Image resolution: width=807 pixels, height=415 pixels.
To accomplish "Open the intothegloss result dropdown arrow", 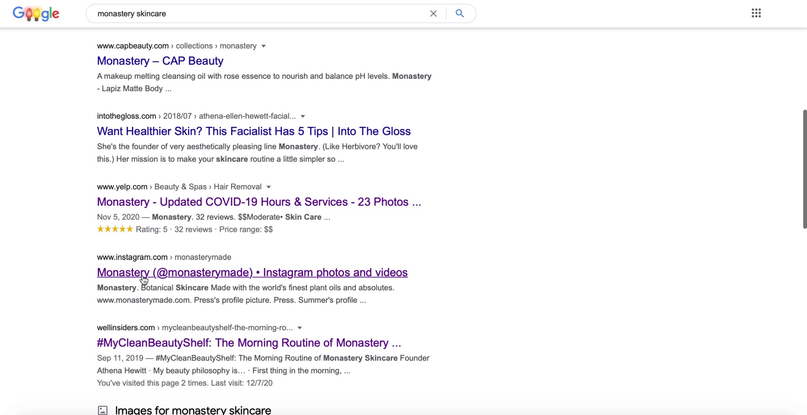I will (x=303, y=117).
